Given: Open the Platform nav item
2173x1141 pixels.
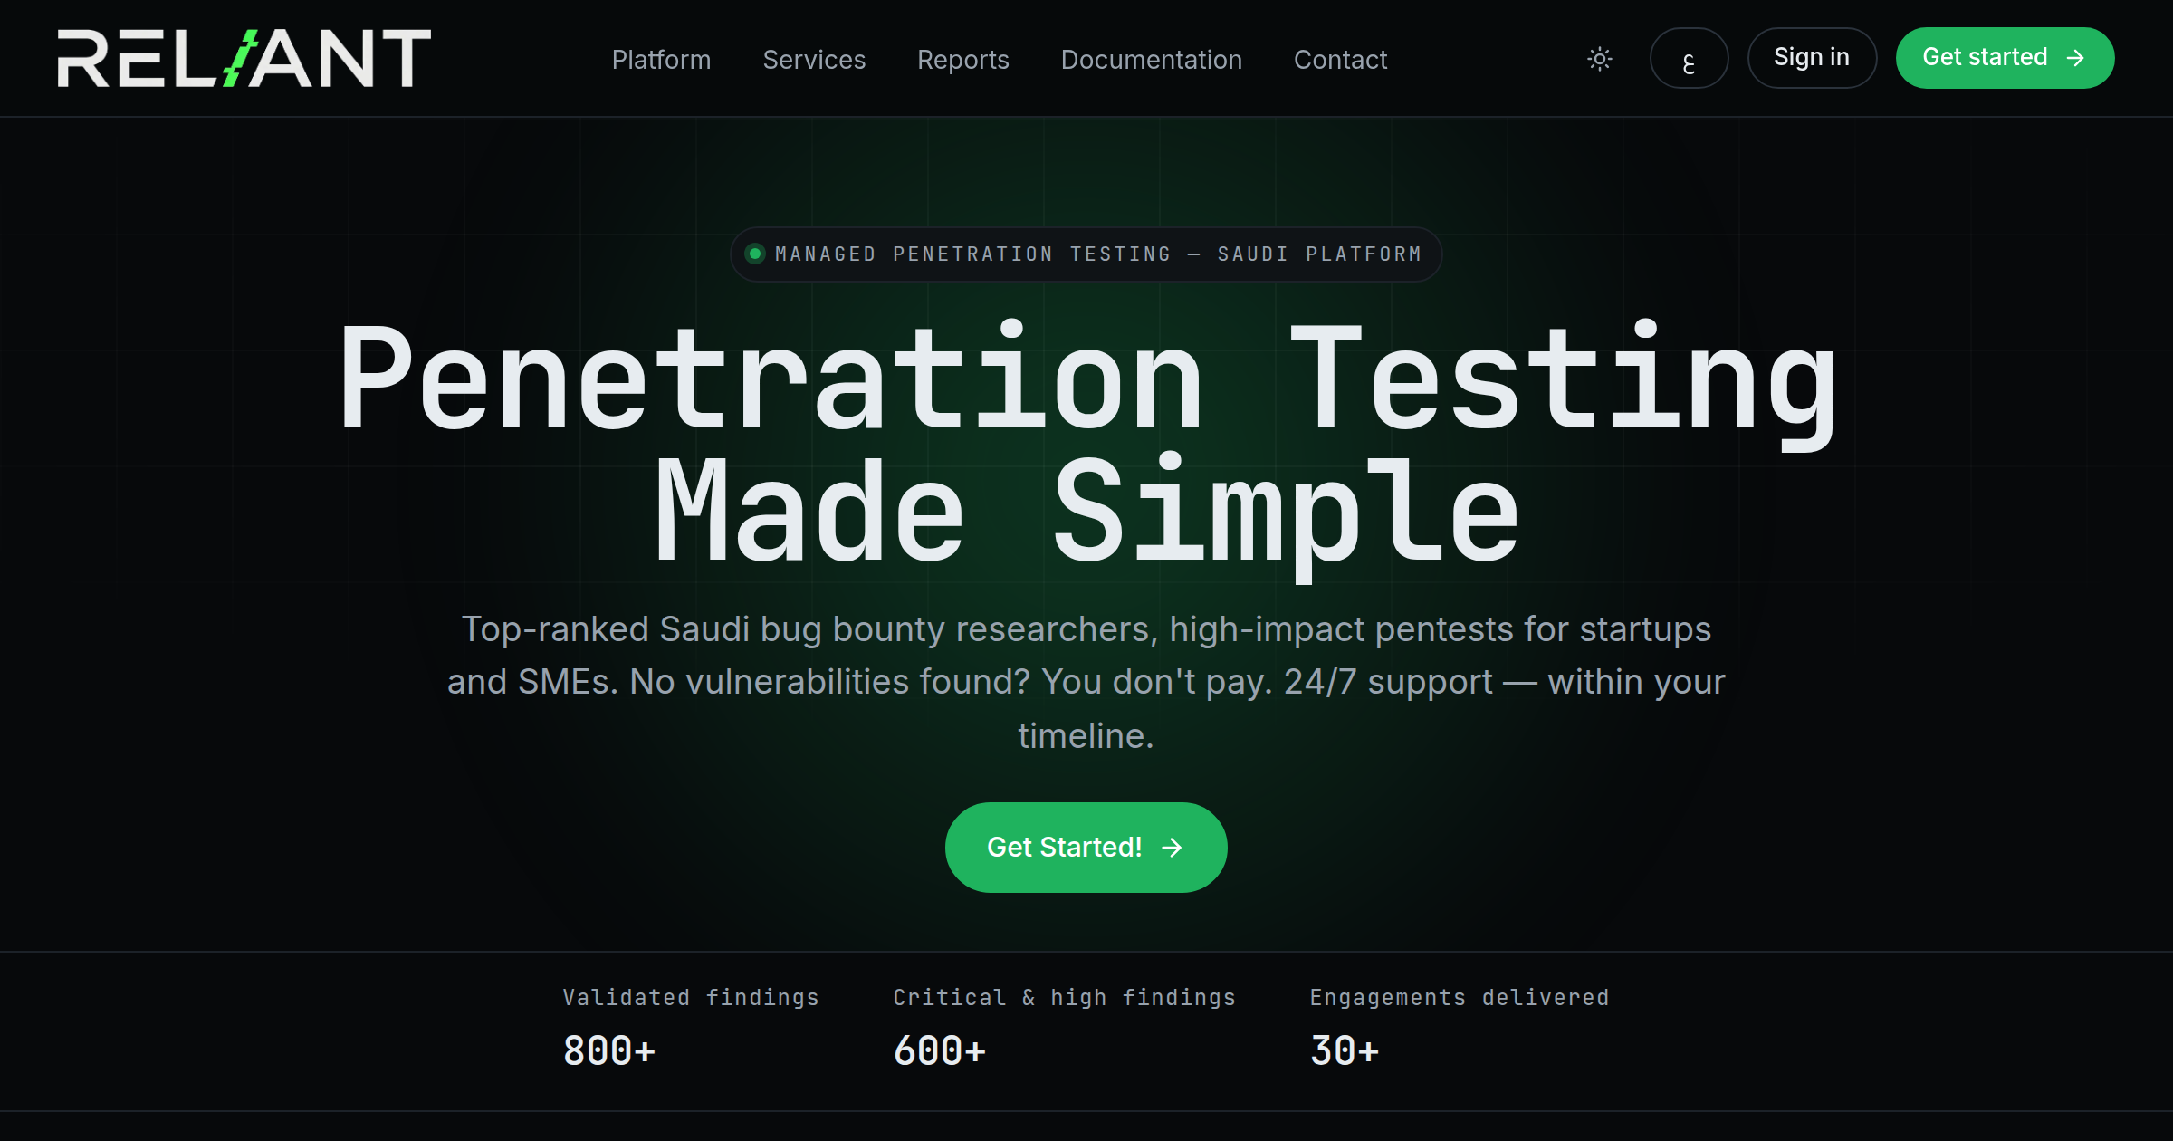Looking at the screenshot, I should [661, 60].
